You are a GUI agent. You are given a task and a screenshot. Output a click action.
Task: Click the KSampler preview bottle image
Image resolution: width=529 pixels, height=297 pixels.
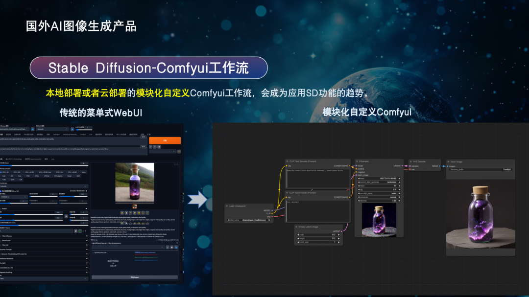tap(379, 220)
